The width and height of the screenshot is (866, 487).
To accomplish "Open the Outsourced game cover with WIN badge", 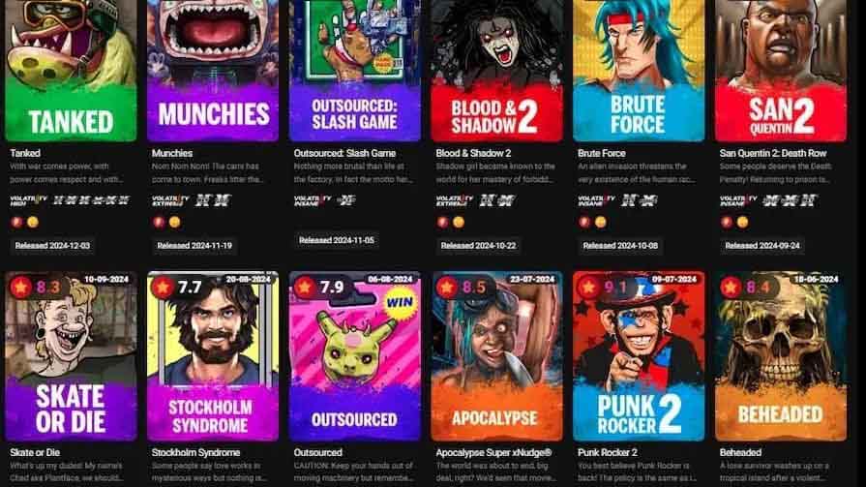I will click(x=354, y=356).
